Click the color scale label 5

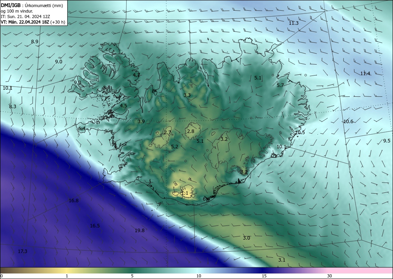(x=132, y=276)
